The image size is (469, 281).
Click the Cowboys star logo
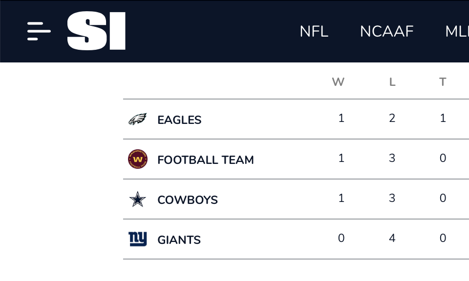click(137, 200)
